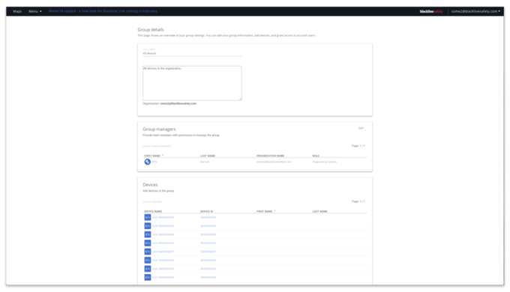
Task: Click into the group description text area
Action: tap(192, 83)
